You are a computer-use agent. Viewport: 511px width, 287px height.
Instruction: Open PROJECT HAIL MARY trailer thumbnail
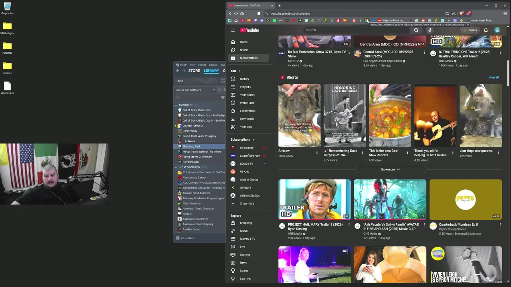pyautogui.click(x=315, y=199)
